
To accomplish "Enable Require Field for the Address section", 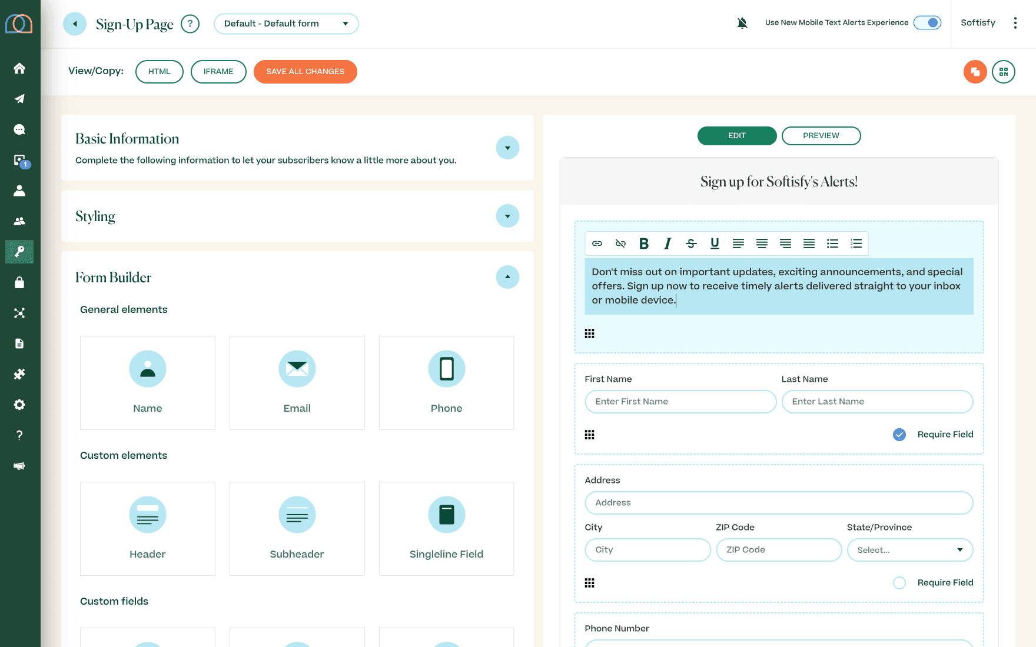I will coord(899,582).
